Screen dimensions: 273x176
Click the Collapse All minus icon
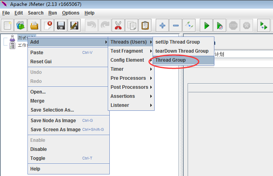(x=176, y=26)
